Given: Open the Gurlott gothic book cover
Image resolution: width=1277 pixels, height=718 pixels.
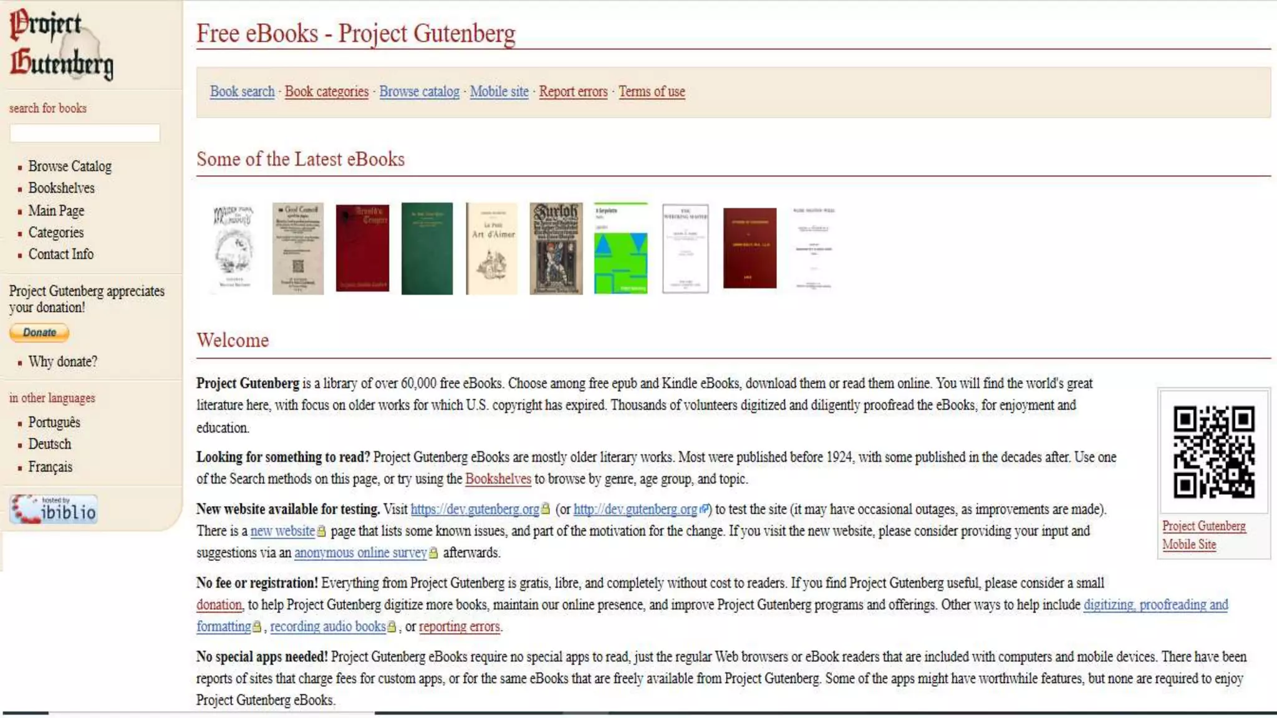Looking at the screenshot, I should 556,248.
